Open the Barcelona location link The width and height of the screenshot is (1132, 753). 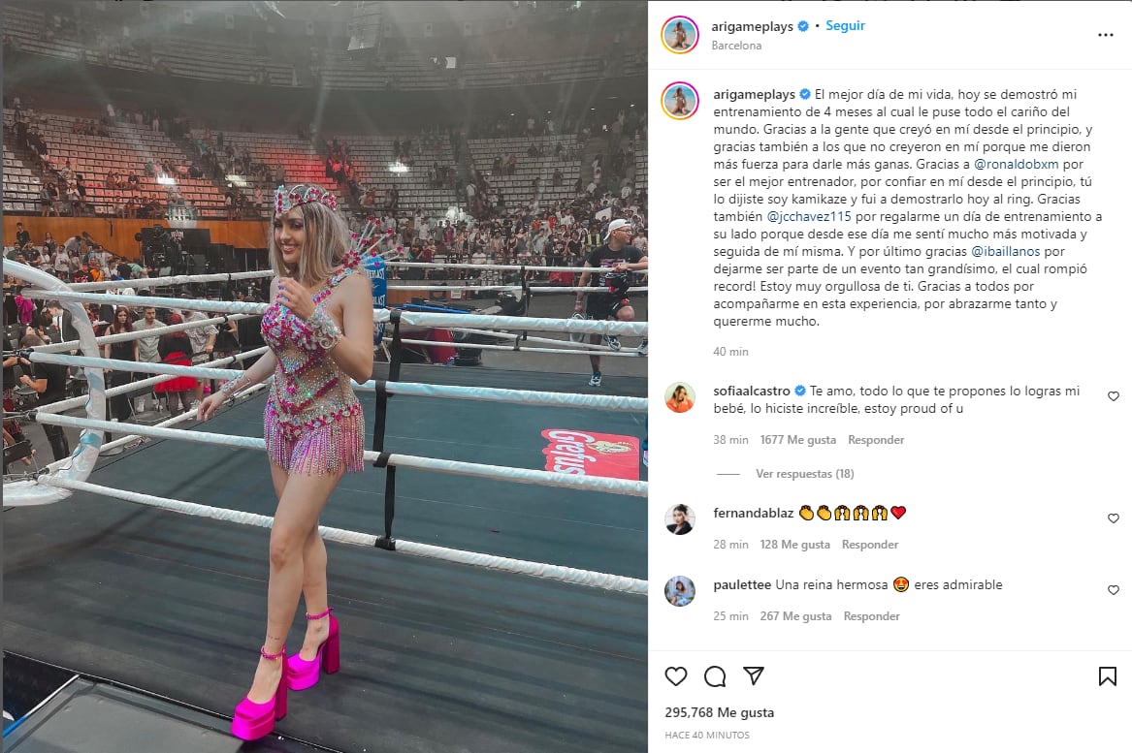[736, 46]
